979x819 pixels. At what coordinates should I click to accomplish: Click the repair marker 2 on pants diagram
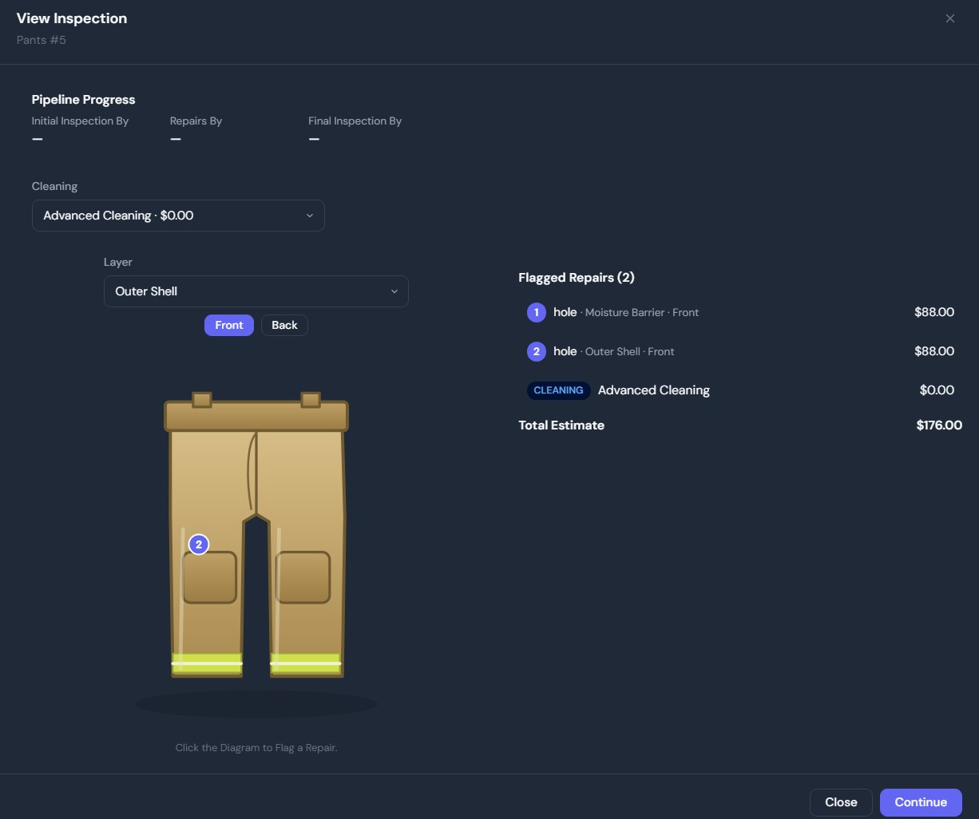199,544
